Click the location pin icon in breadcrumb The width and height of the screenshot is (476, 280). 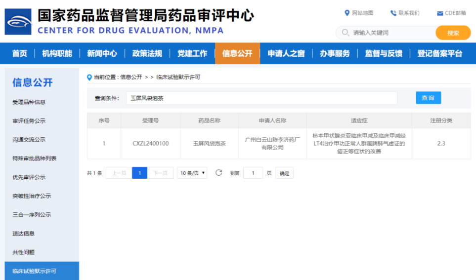point(89,78)
